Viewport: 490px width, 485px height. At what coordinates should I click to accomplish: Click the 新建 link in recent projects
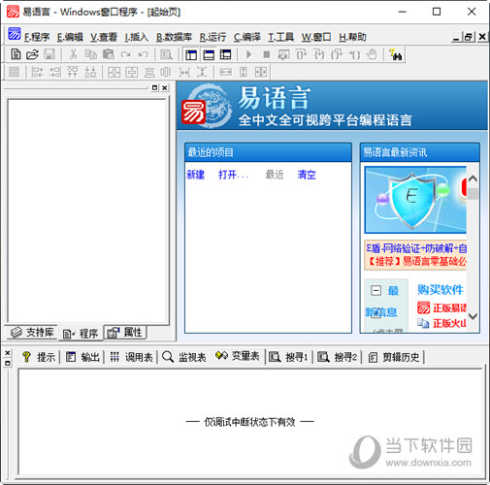(195, 175)
